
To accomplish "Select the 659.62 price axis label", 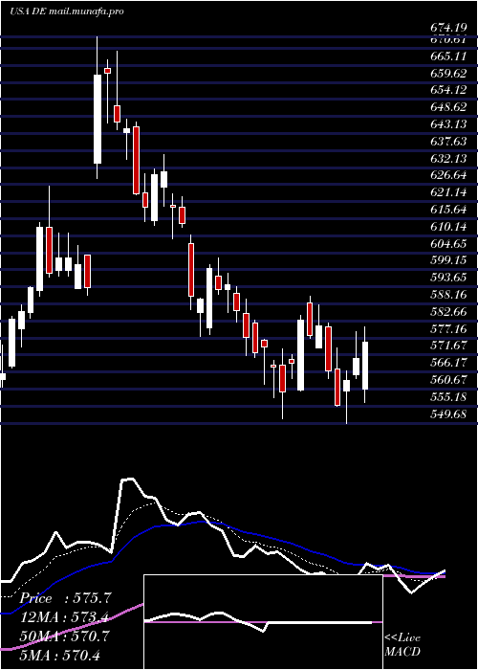I will coord(448,74).
